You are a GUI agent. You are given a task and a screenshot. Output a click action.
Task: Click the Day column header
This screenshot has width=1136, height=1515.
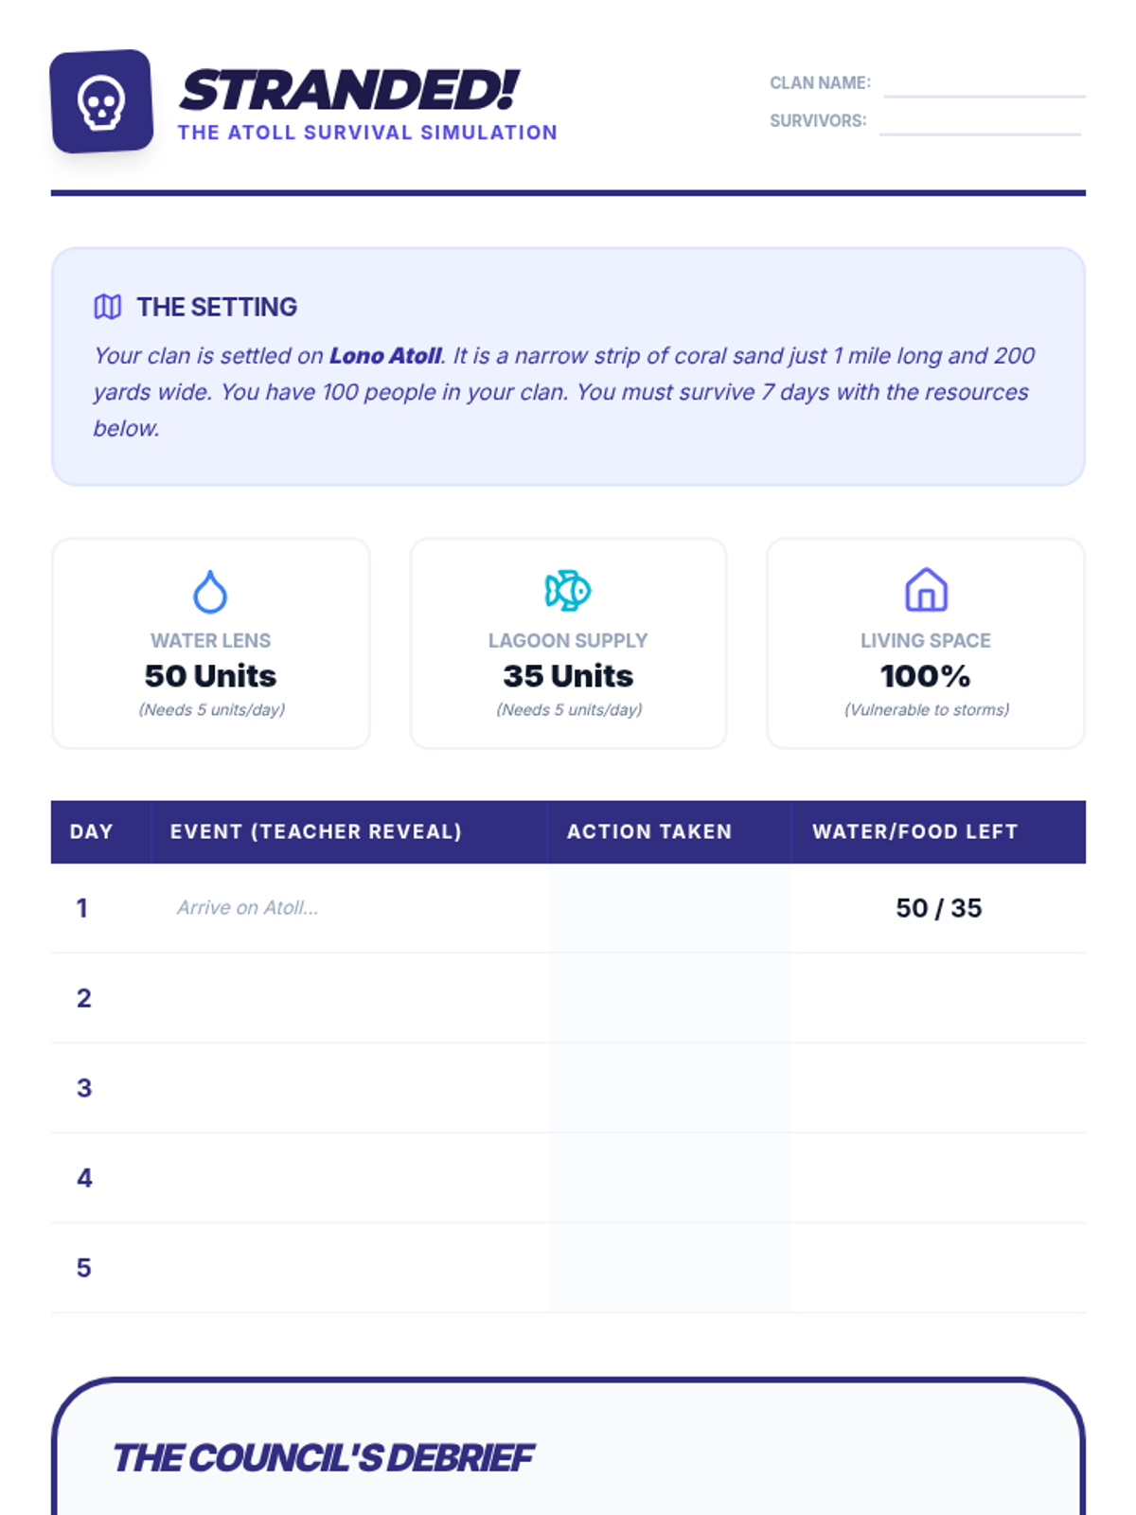[x=92, y=831]
